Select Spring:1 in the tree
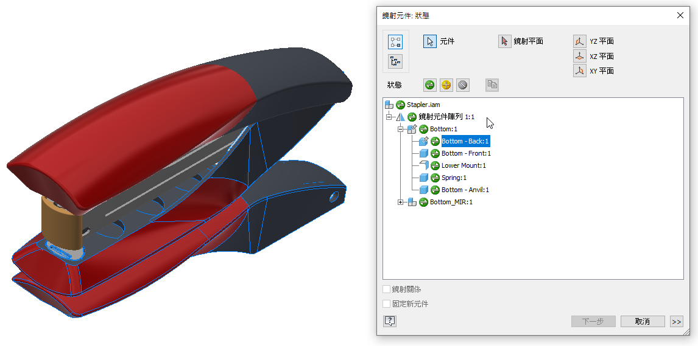The width and height of the screenshot is (698, 346). [x=454, y=178]
